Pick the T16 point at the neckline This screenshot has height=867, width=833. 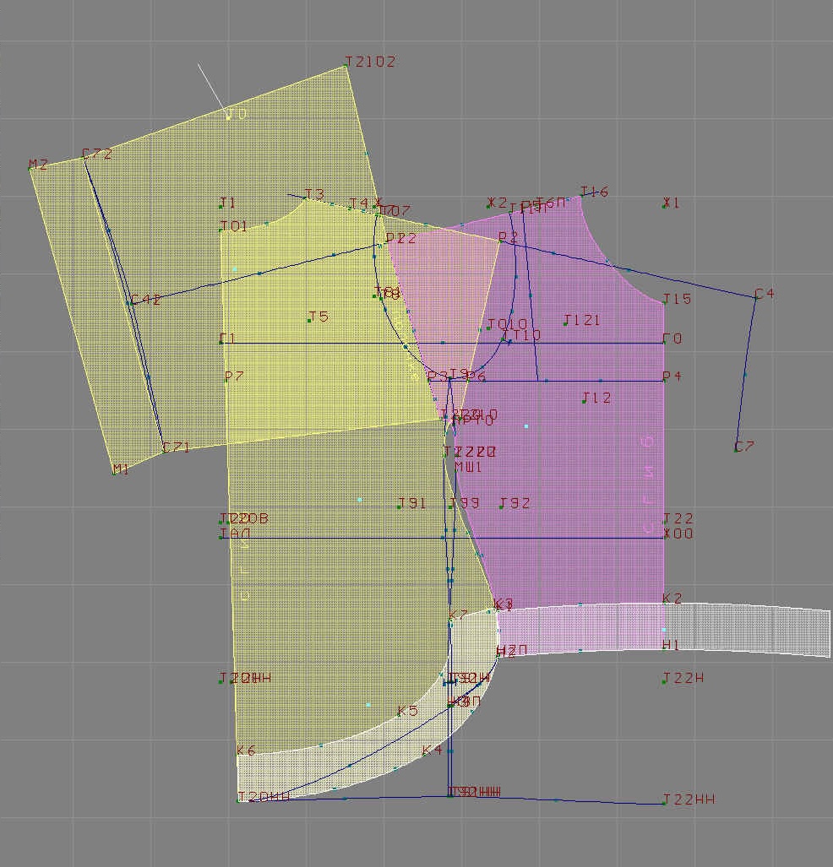click(582, 195)
